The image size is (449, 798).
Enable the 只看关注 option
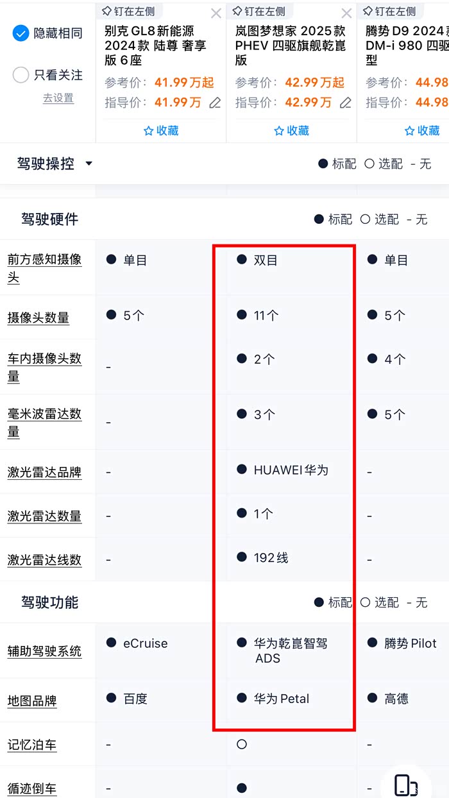tap(21, 75)
